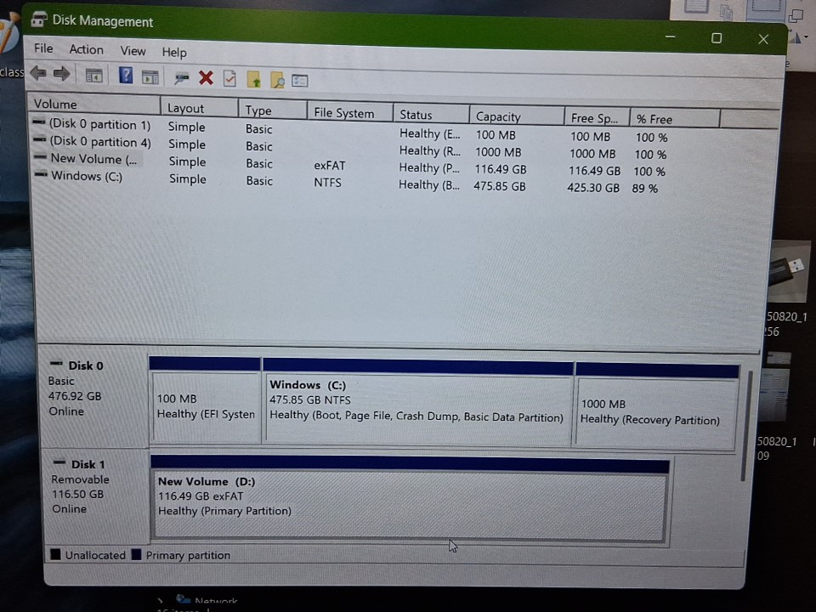Image resolution: width=816 pixels, height=612 pixels.
Task: Click the Forward arrow toolbar icon
Action: click(x=61, y=74)
